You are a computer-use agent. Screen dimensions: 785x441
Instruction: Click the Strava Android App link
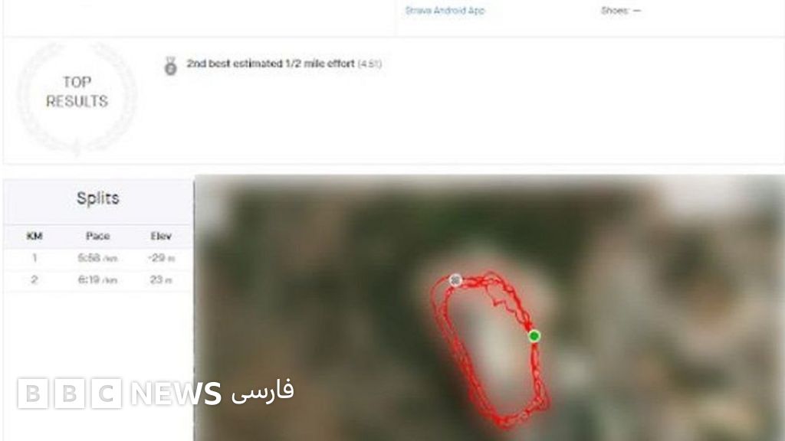coord(445,10)
